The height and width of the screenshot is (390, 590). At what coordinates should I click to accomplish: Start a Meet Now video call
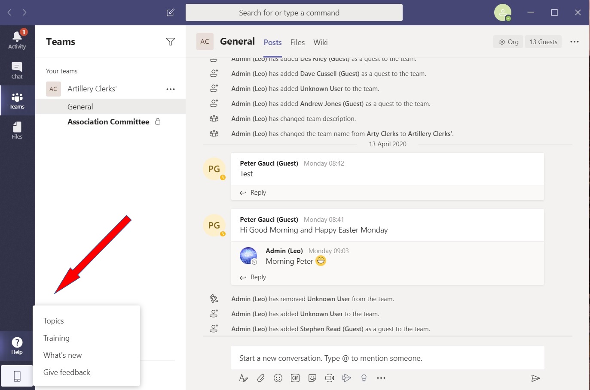[329, 378]
